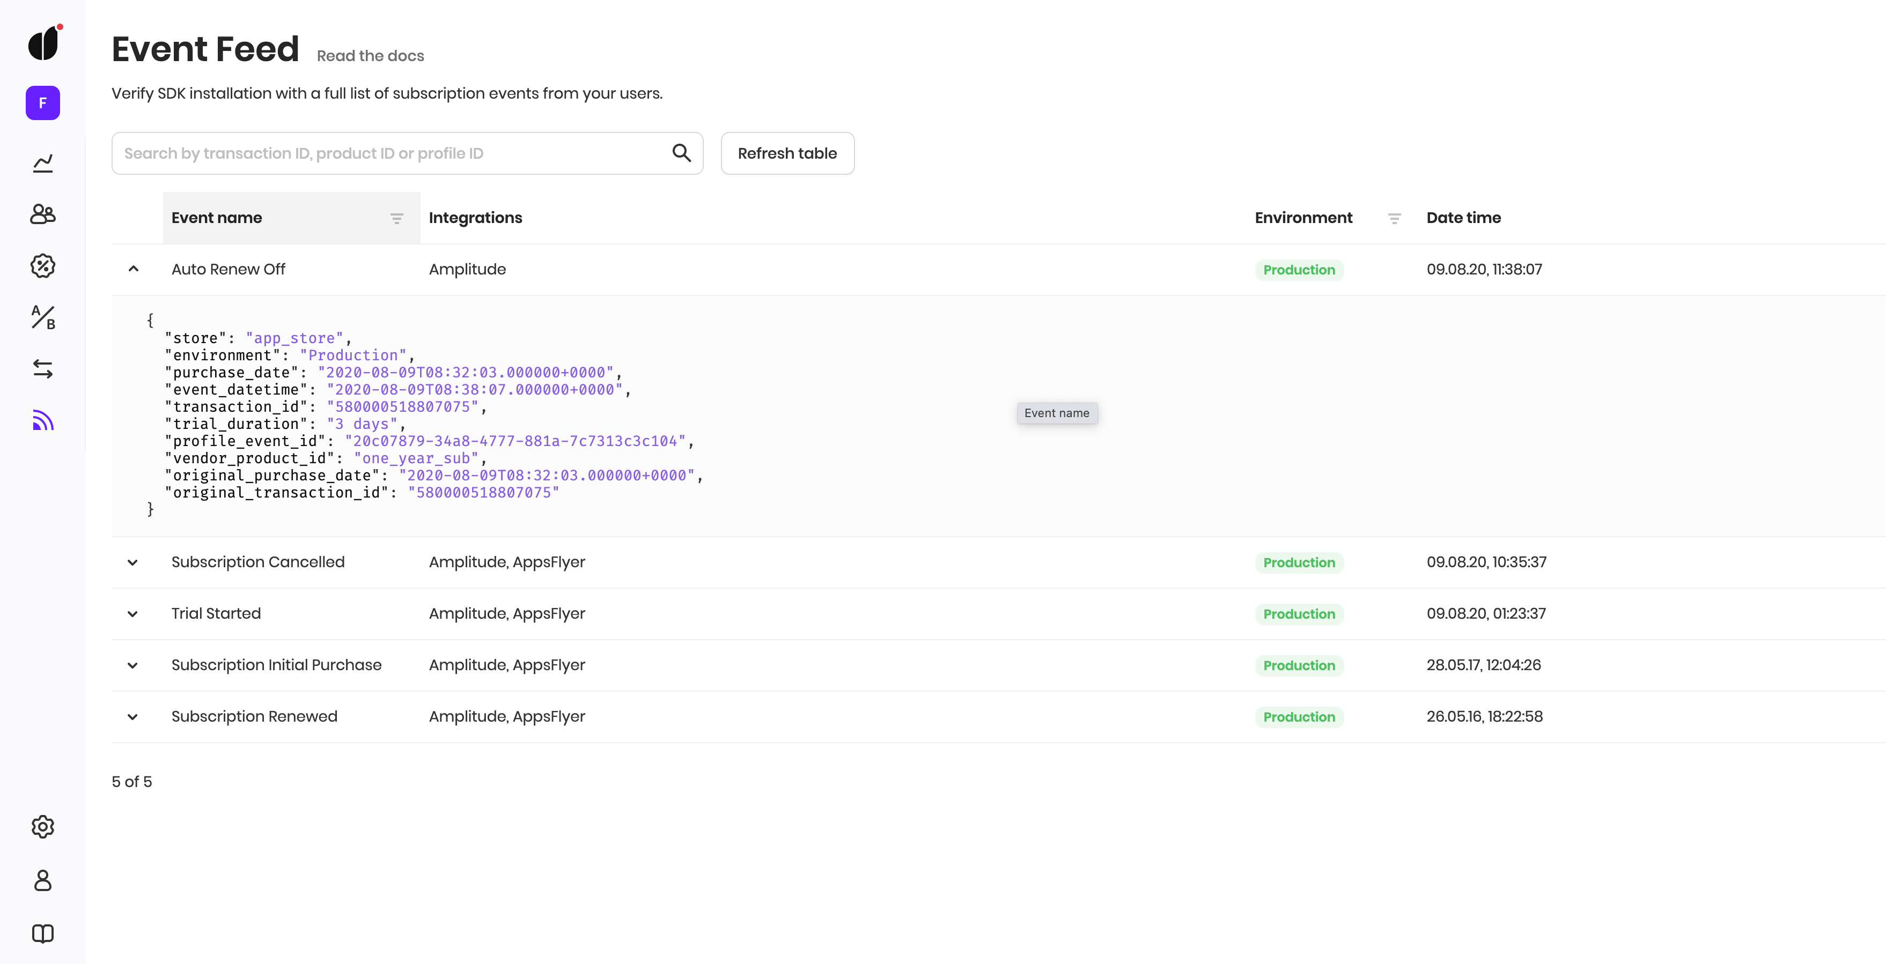1886x964 pixels.
Task: Click Amplitude, AppsFlyer in Trial Started row
Action: click(507, 613)
